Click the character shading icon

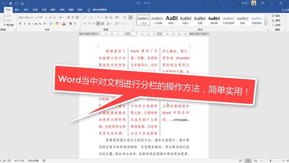click(x=70, y=24)
